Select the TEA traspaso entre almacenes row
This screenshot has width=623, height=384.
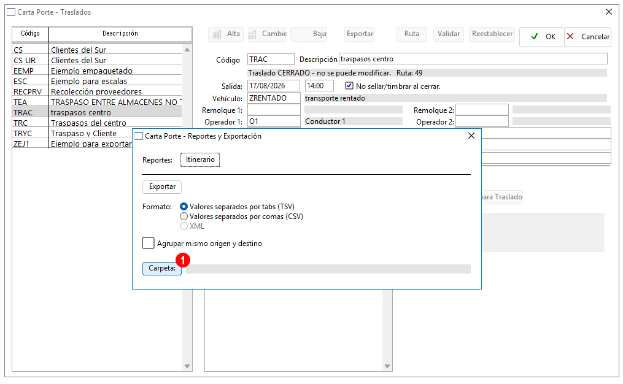97,102
